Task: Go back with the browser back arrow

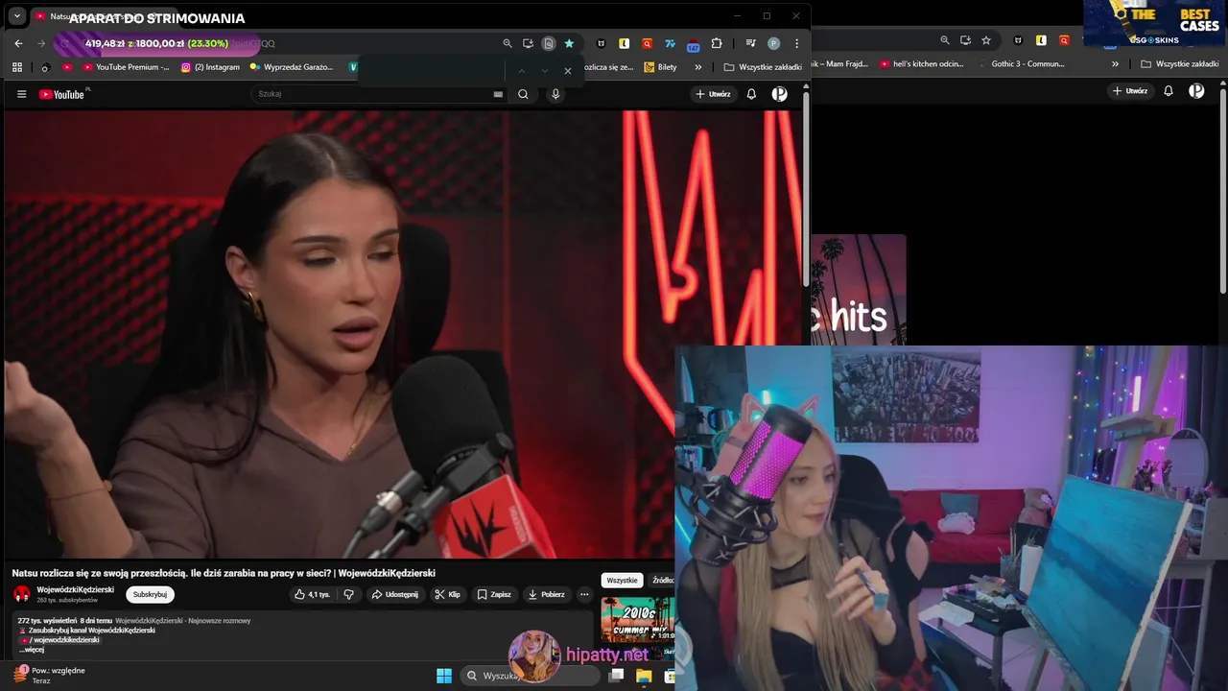Action: click(18, 43)
